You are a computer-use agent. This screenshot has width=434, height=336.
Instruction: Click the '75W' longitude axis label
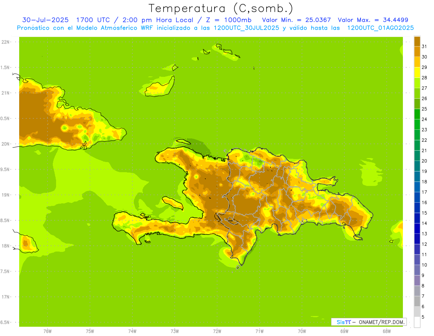[x=90, y=331]
